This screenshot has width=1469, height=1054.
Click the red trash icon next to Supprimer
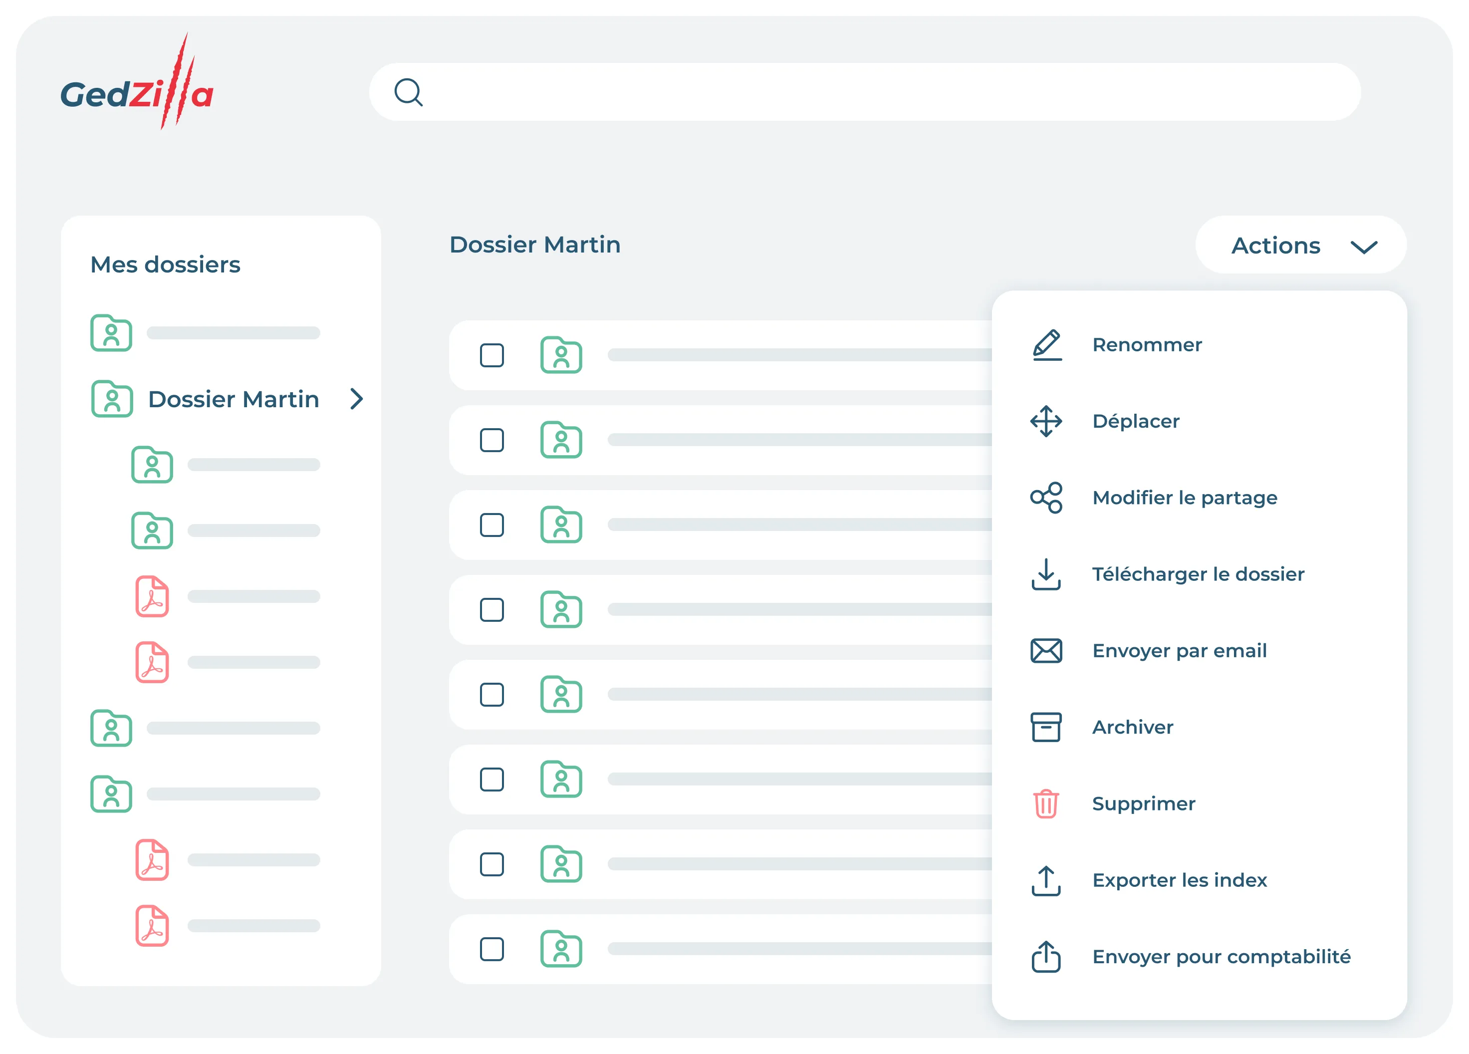tap(1046, 804)
